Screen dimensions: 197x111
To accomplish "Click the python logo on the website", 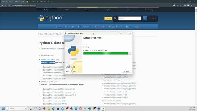I will (51, 18).
